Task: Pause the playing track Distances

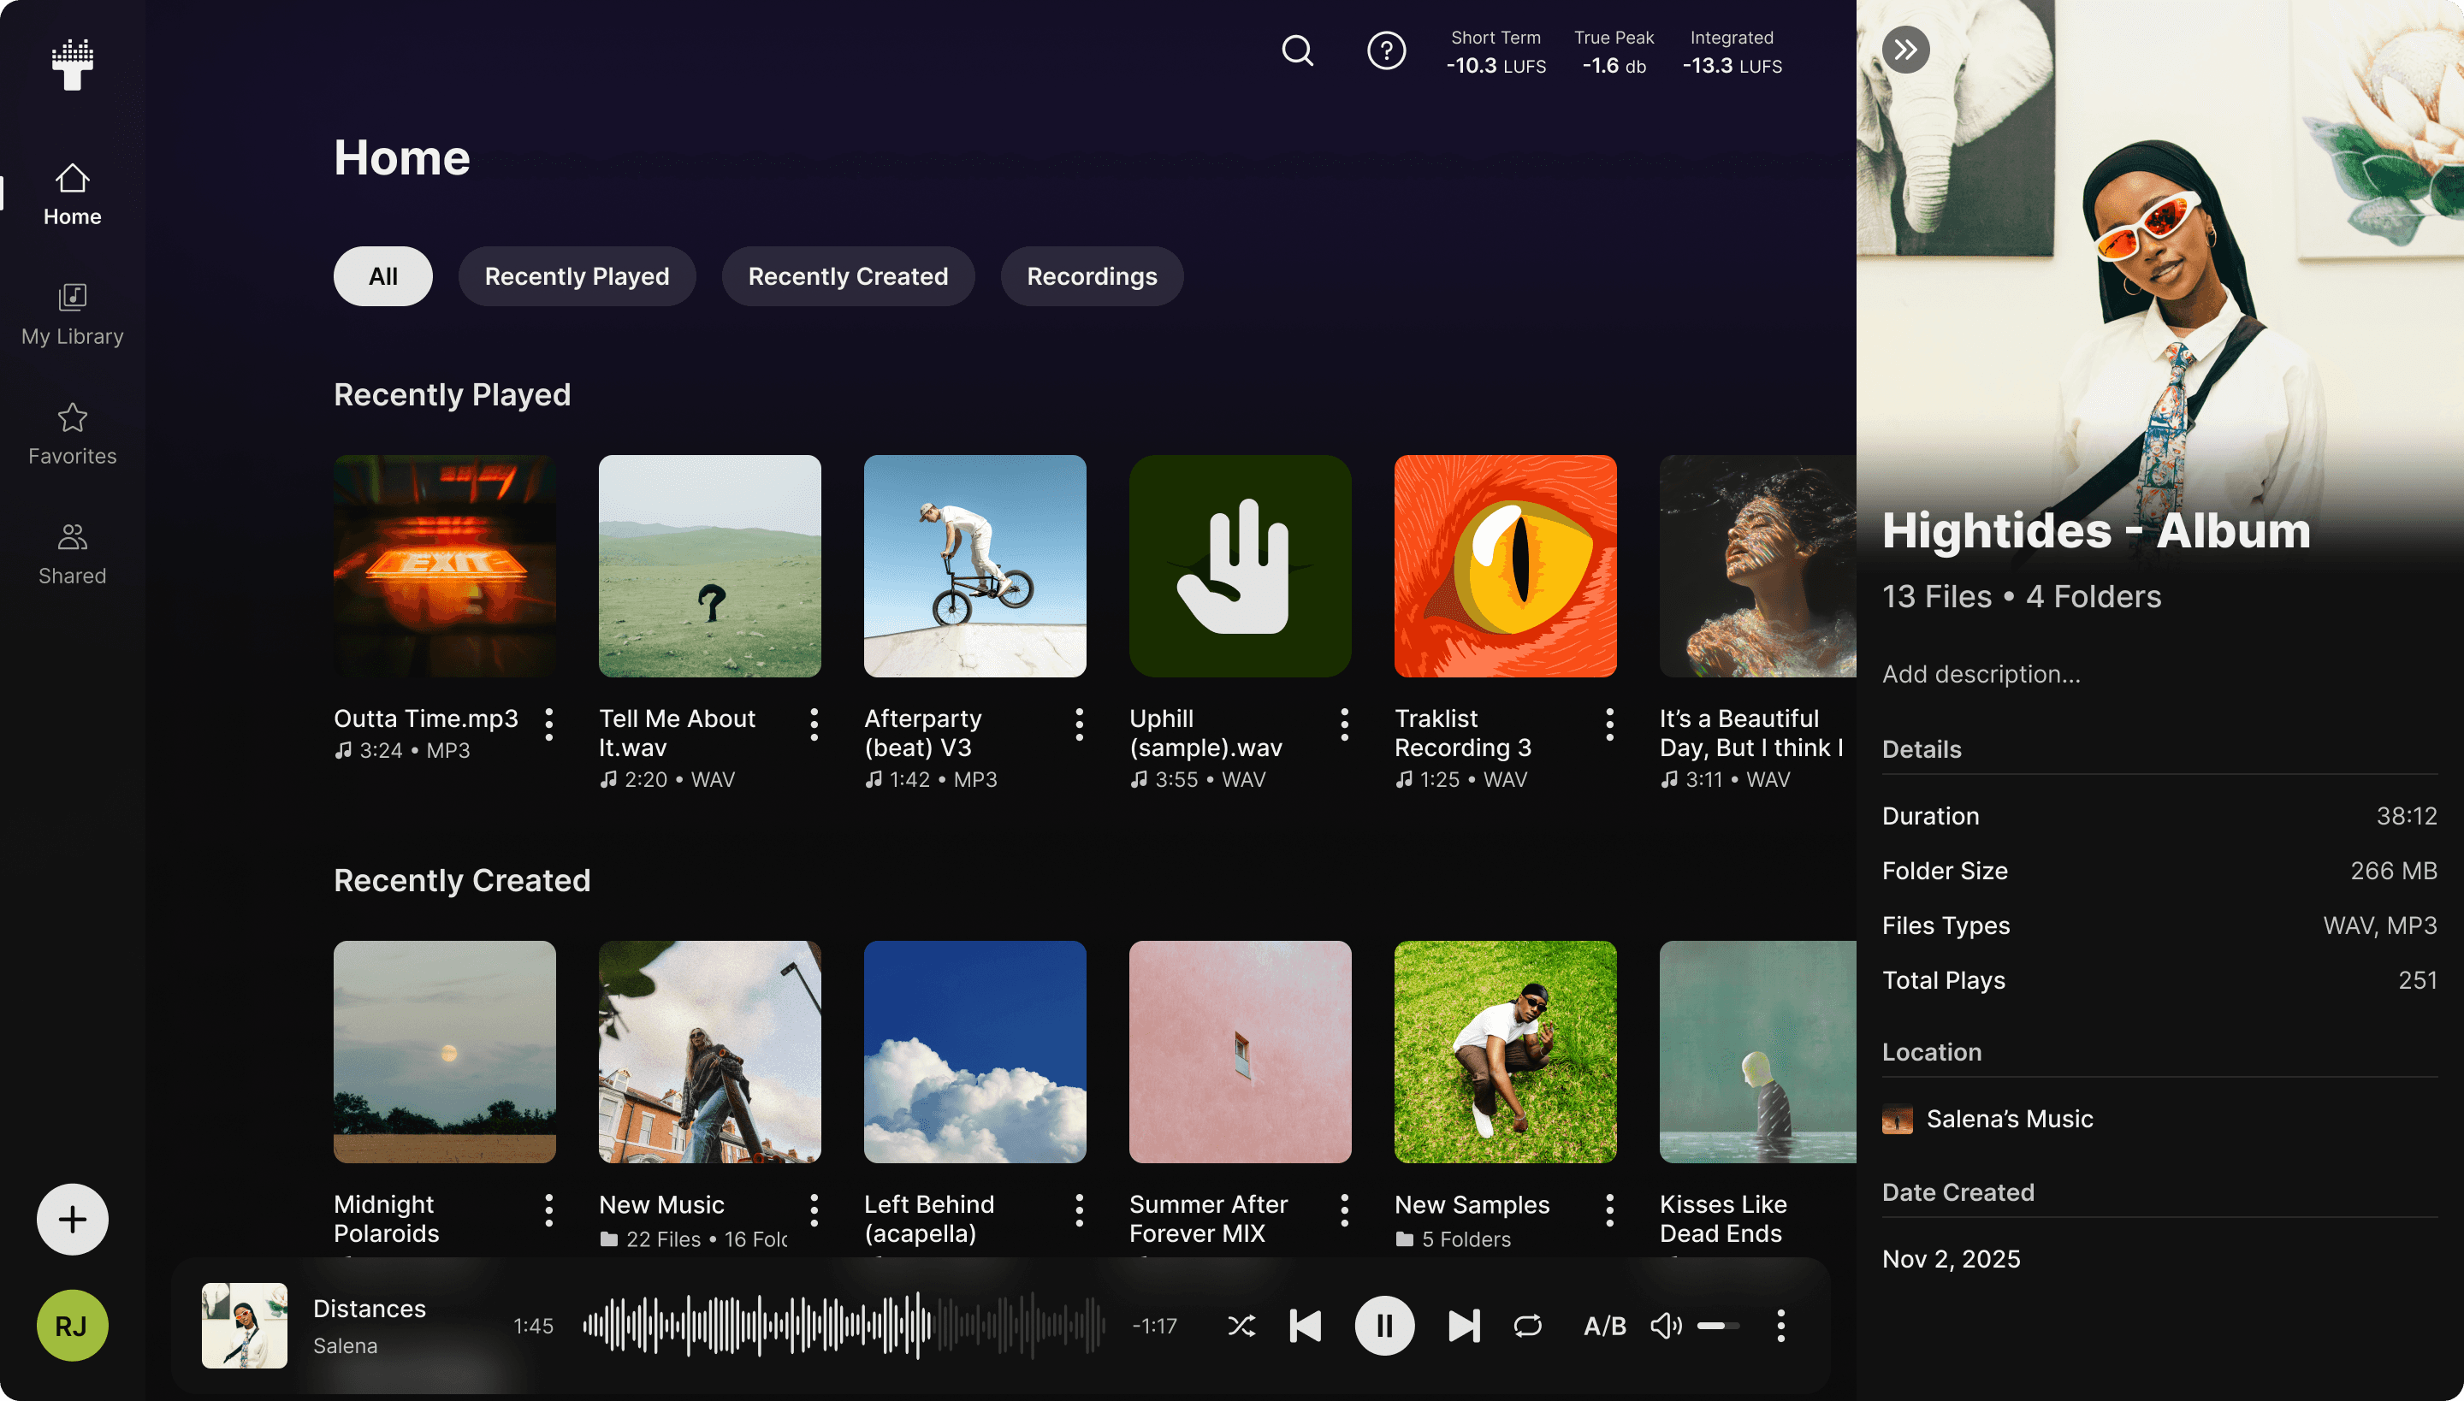Action: pos(1386,1325)
